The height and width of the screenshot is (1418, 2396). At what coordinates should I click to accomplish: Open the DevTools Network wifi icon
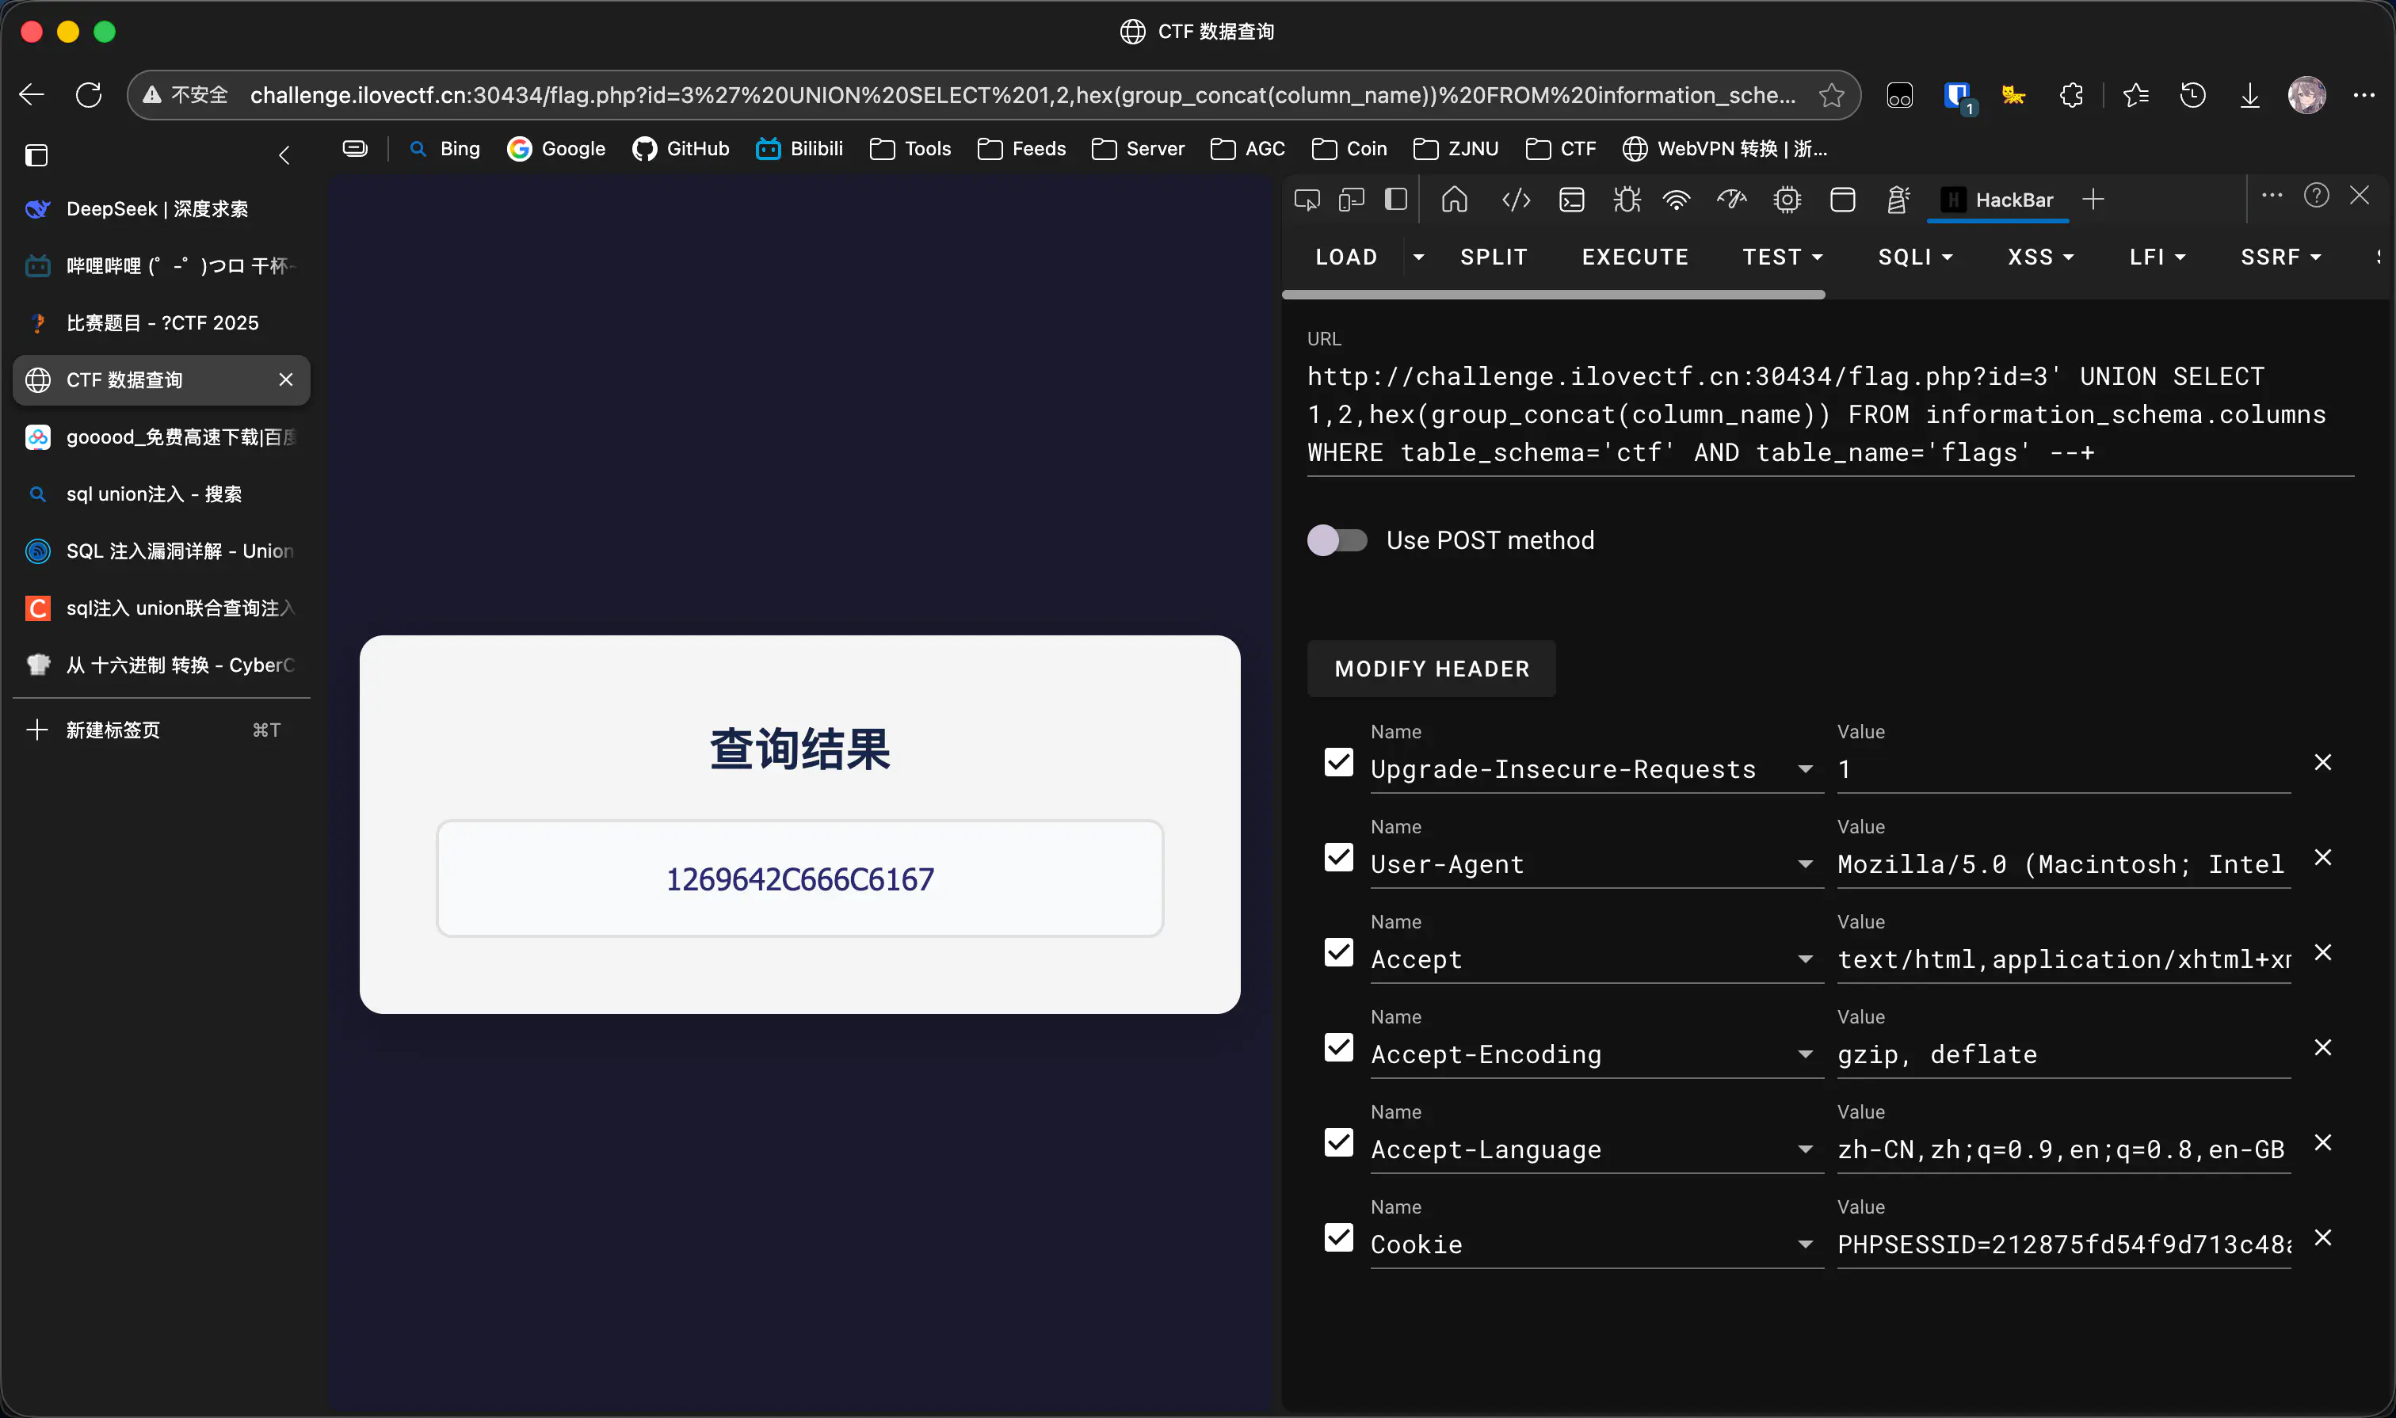1677,200
